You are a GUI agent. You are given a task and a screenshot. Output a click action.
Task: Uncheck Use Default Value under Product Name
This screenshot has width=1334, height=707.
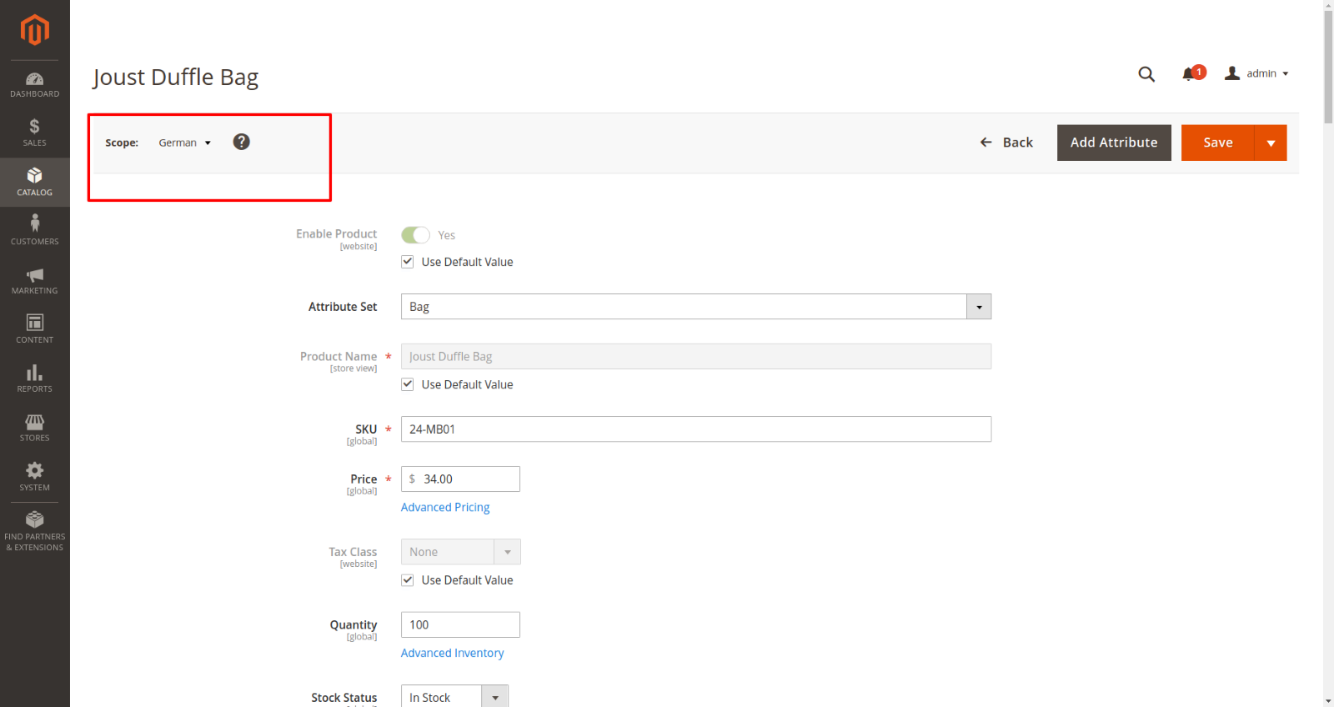tap(408, 384)
